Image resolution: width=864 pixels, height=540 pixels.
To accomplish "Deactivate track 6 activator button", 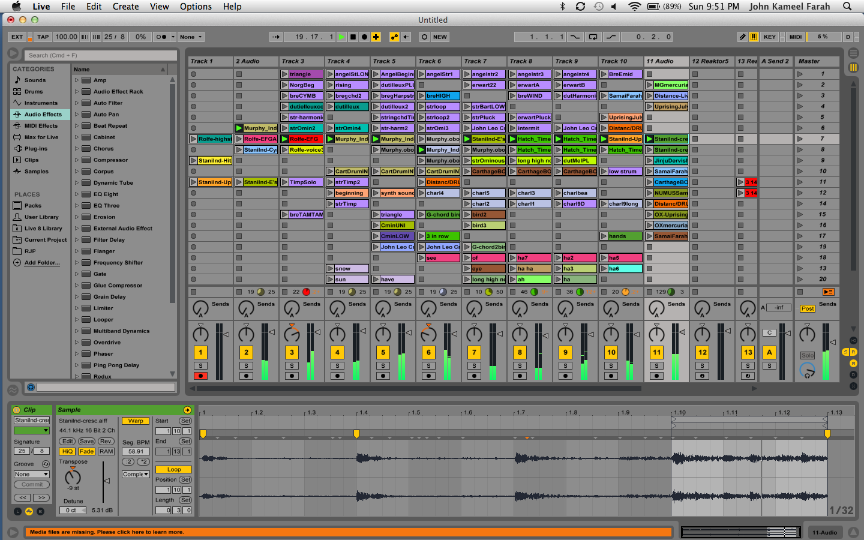I will pyautogui.click(x=428, y=353).
